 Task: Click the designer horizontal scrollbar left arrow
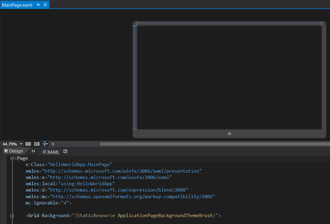pos(53,144)
